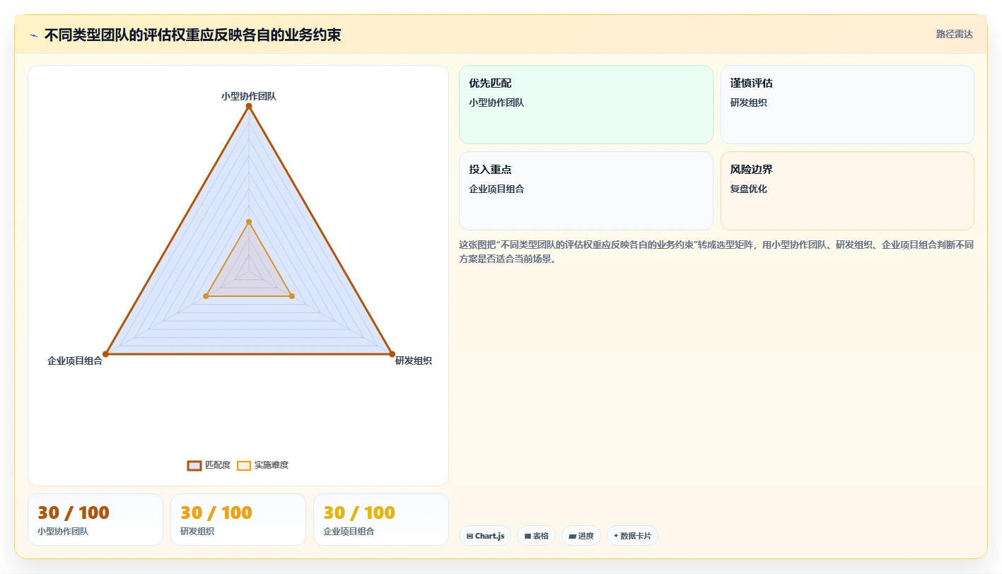Toggle the 实施难度 legend swatch

tap(244, 465)
